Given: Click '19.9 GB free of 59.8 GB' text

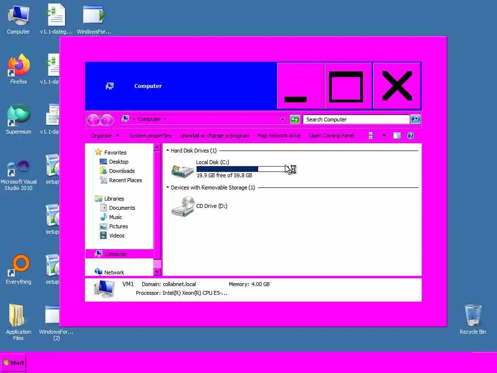Looking at the screenshot, I should (x=224, y=175).
